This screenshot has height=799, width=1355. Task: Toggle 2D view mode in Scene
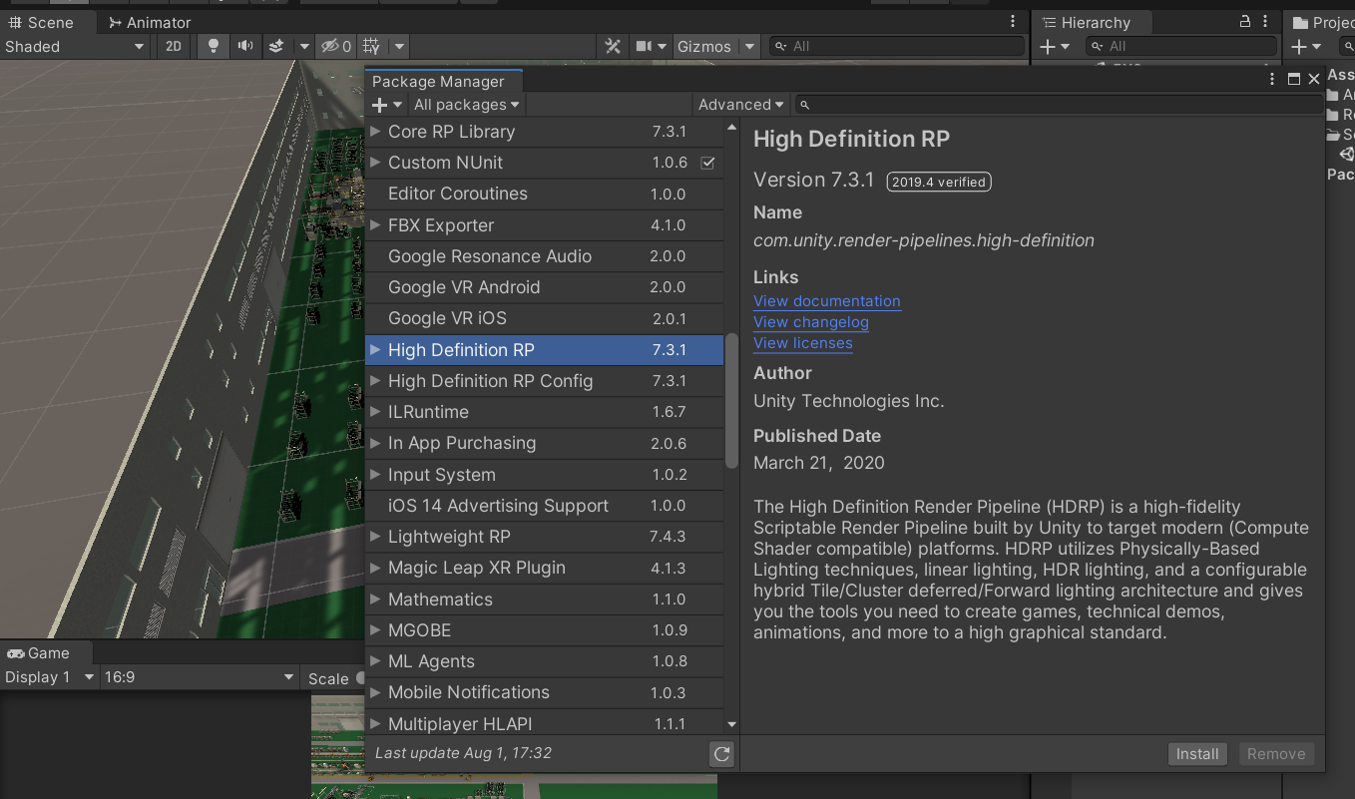tap(174, 46)
